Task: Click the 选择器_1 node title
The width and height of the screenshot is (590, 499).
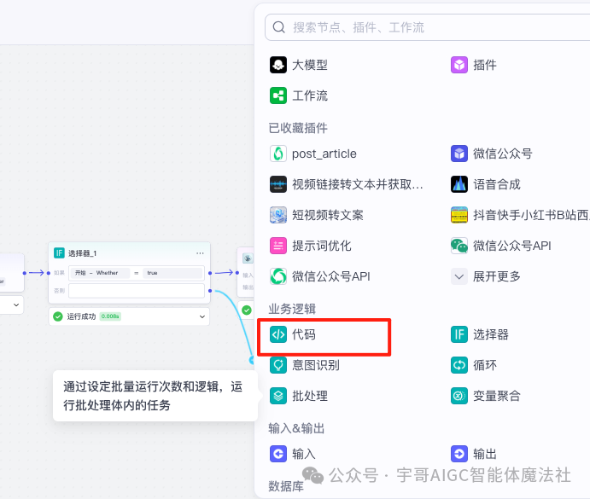Action: tap(83, 253)
